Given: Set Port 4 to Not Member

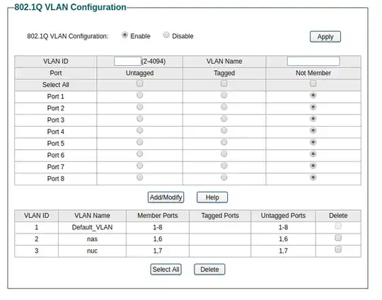Looking at the screenshot, I should tap(313, 130).
